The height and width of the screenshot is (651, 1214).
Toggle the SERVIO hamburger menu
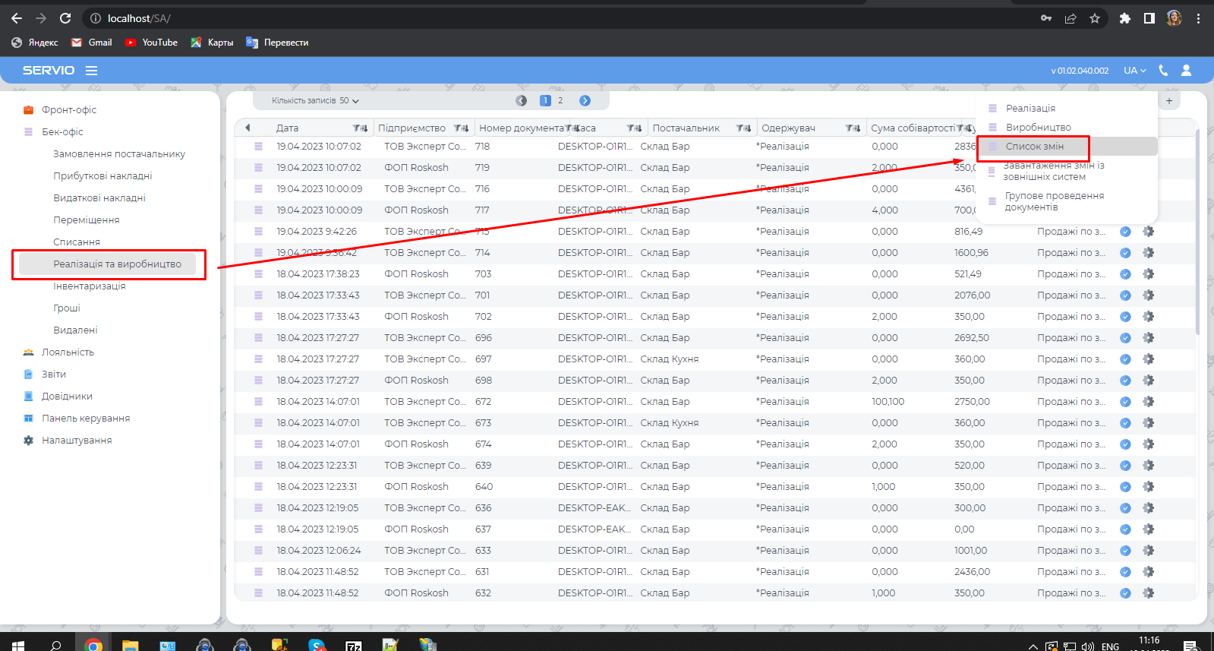pyautogui.click(x=91, y=71)
